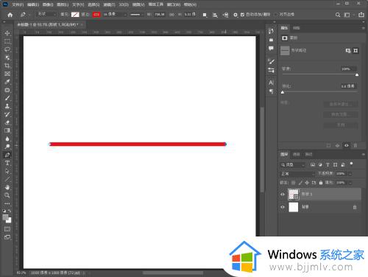Viewport: 368px width, 277px height.
Task: Toggle the Align Edges checkbox
Action: (x=276, y=15)
